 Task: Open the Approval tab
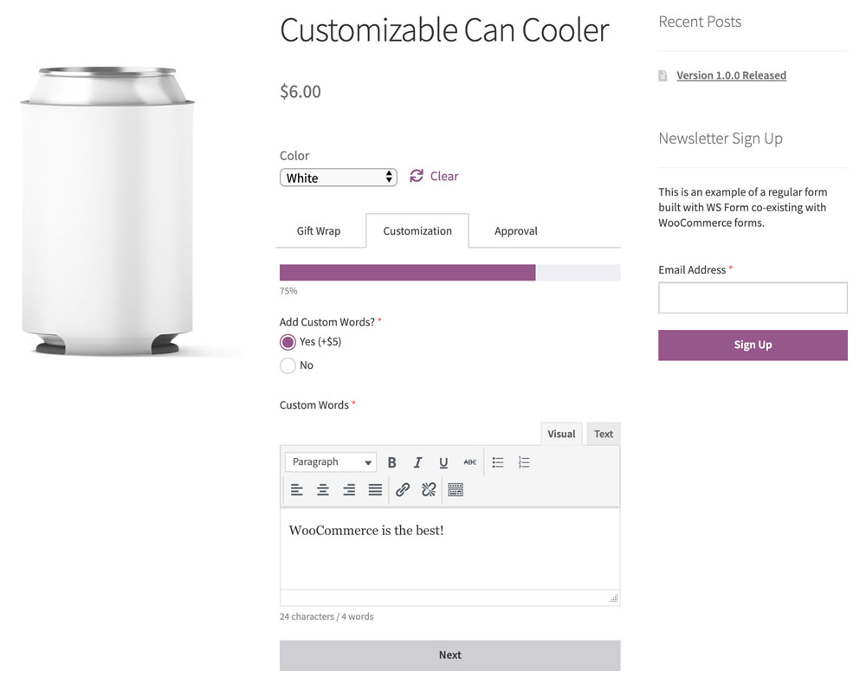516,231
